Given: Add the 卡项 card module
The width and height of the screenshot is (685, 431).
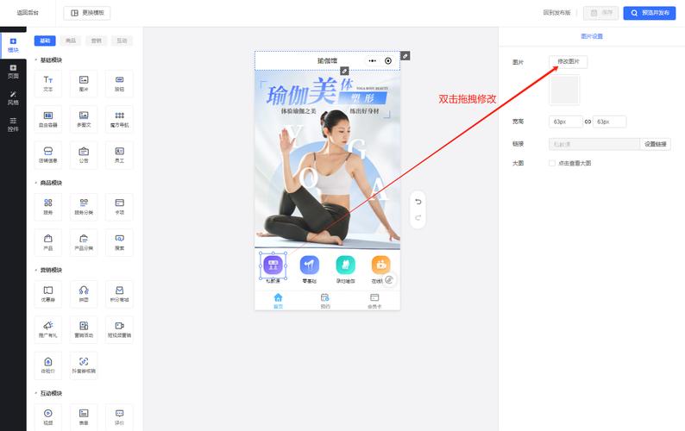Looking at the screenshot, I should pos(119,207).
